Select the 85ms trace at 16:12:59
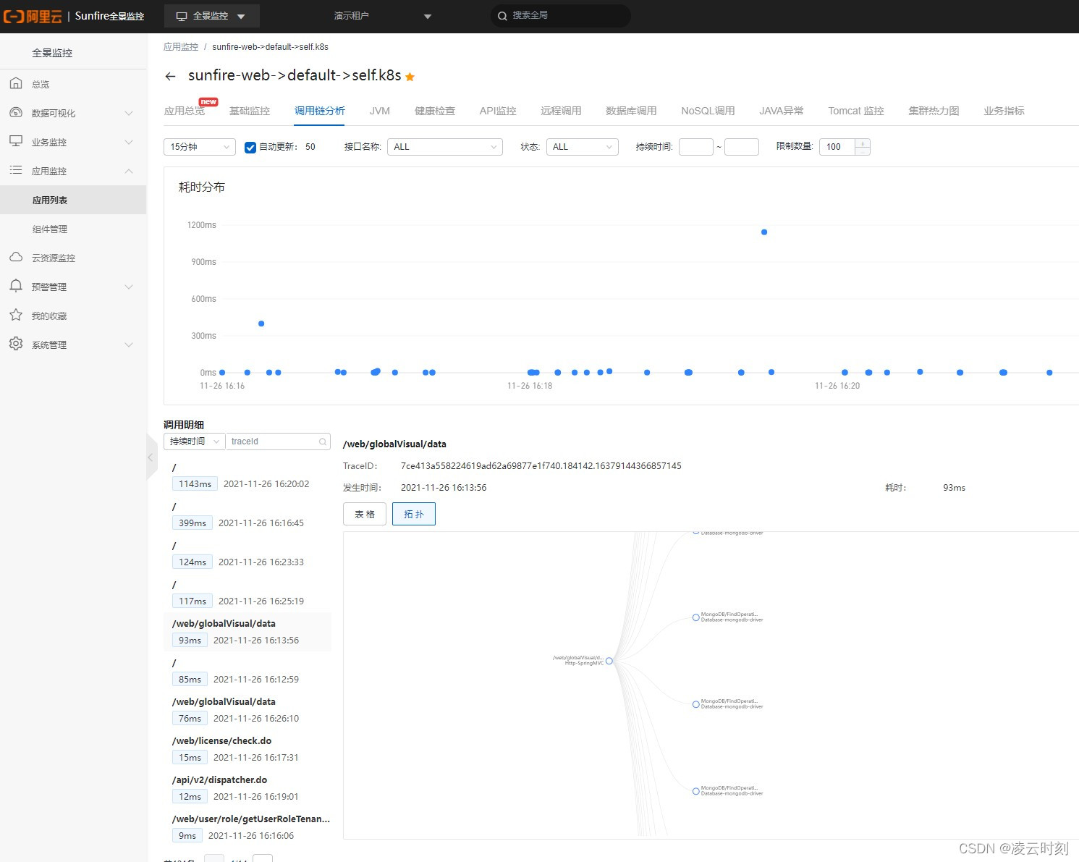This screenshot has height=862, width=1079. point(247,672)
